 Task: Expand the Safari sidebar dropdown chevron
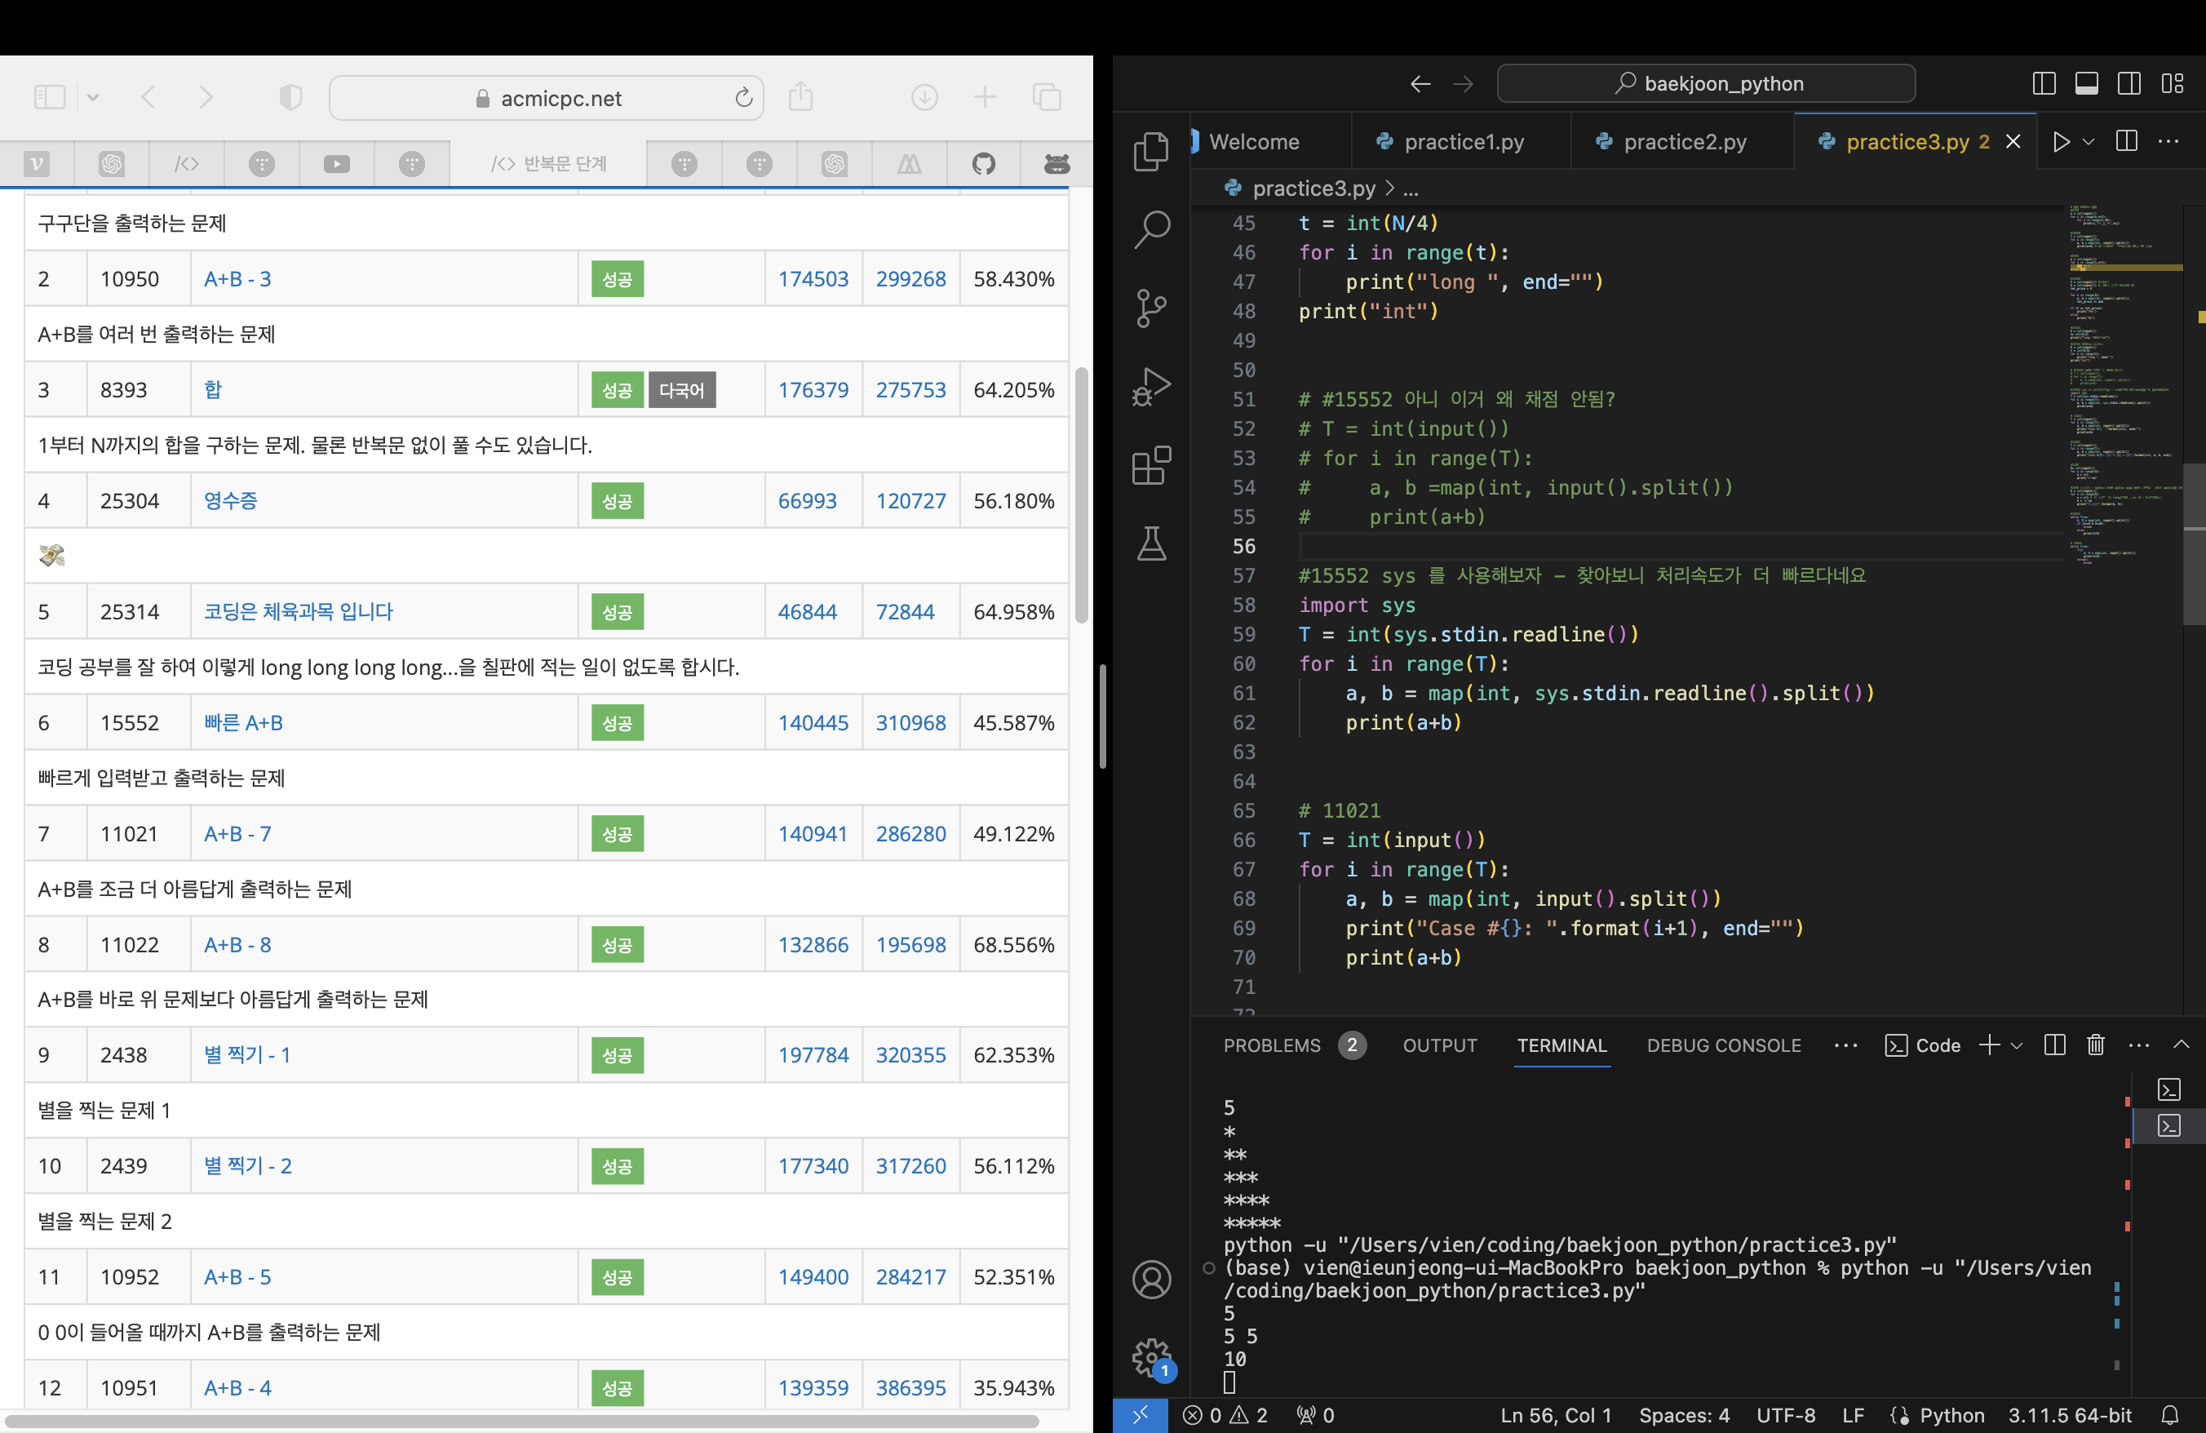click(x=93, y=97)
